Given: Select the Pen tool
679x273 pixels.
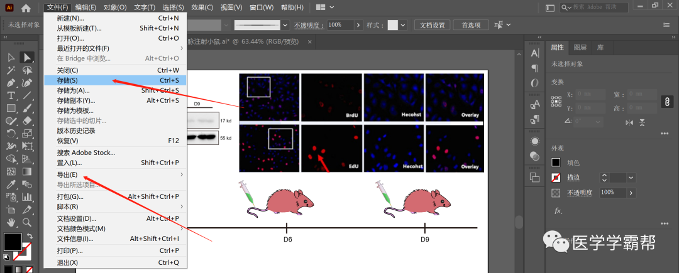Looking at the screenshot, I should (x=11, y=83).
